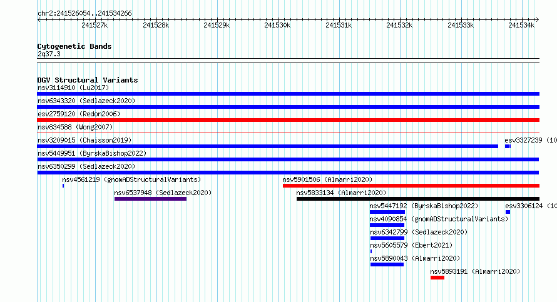Click the 241532k ruler position

point(400,25)
